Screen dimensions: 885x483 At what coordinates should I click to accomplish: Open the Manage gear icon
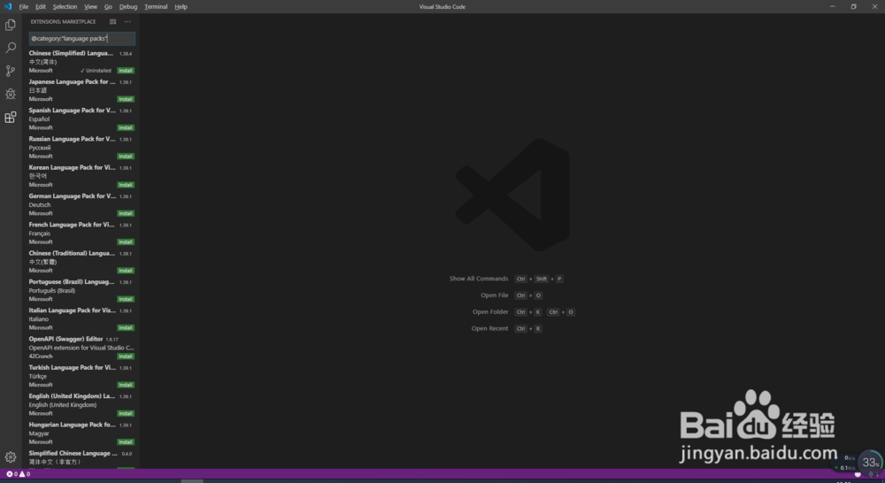coord(10,457)
